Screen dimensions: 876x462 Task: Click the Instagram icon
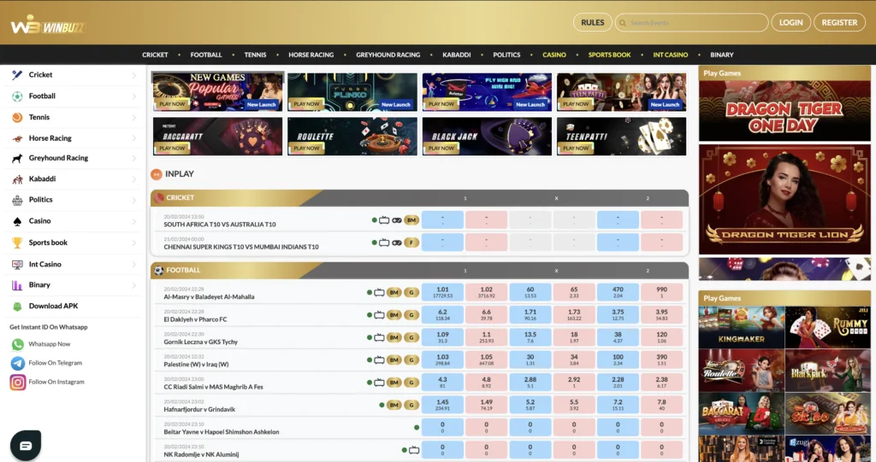[18, 383]
